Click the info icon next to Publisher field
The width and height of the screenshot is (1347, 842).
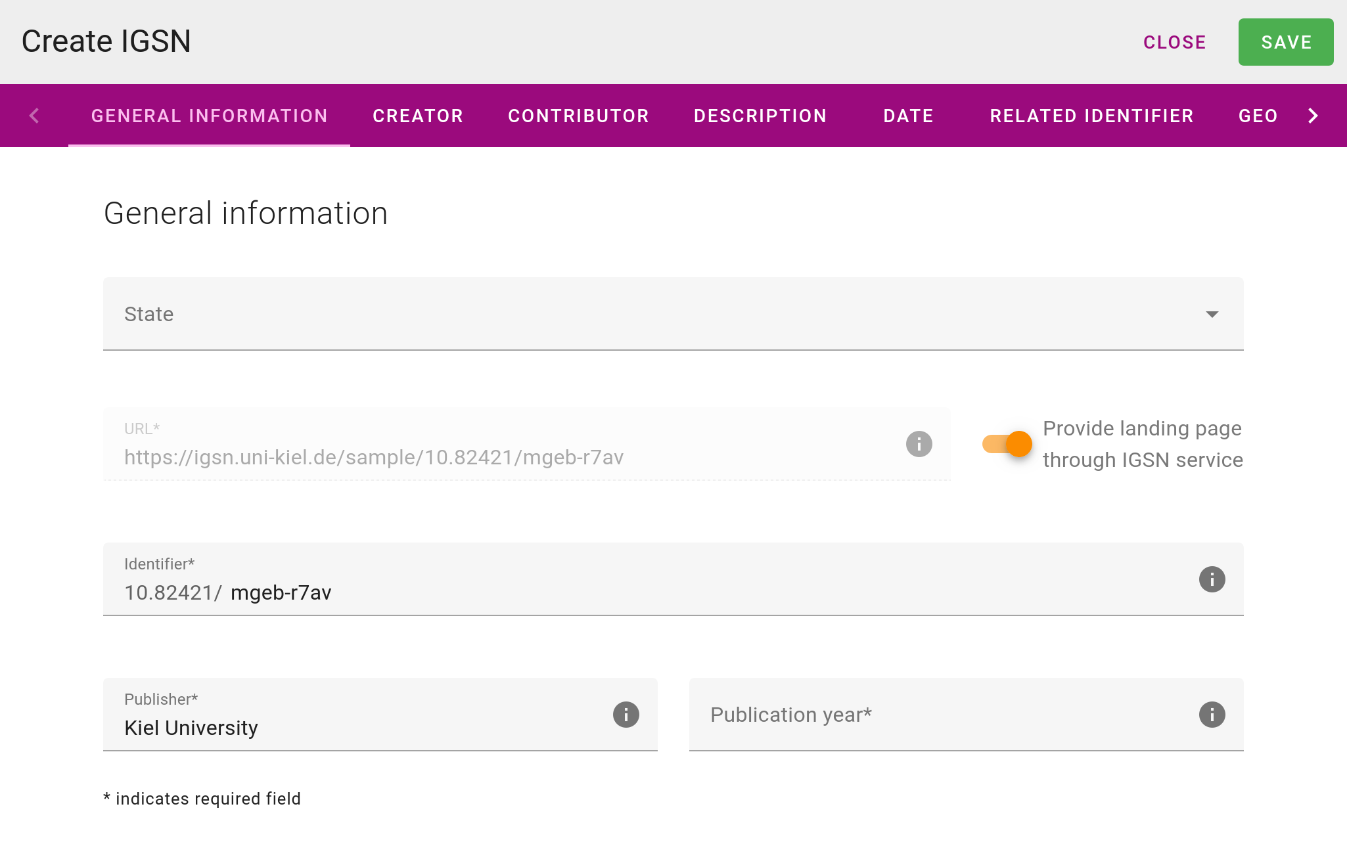626,715
